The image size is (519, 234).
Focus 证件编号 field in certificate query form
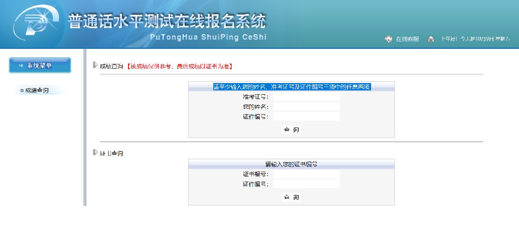pyautogui.click(x=307, y=184)
